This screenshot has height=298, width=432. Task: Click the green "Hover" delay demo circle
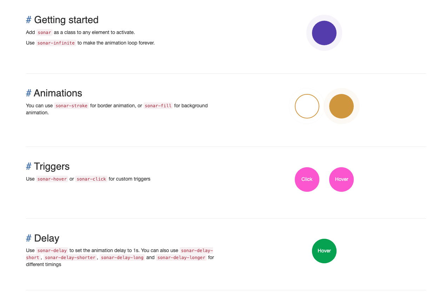coord(324,251)
